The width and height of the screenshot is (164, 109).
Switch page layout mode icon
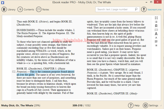point(156,42)
